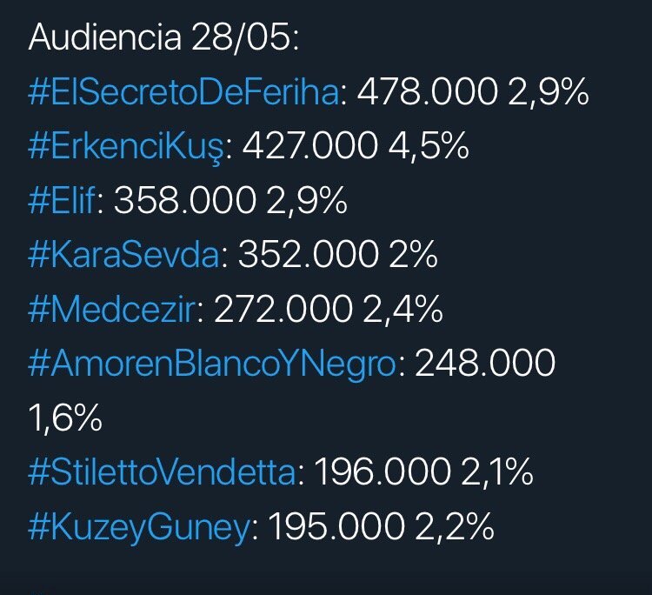The width and height of the screenshot is (652, 595).
Task: Open the #ElSecretoDeFeriha hashtag
Action: coord(183,94)
